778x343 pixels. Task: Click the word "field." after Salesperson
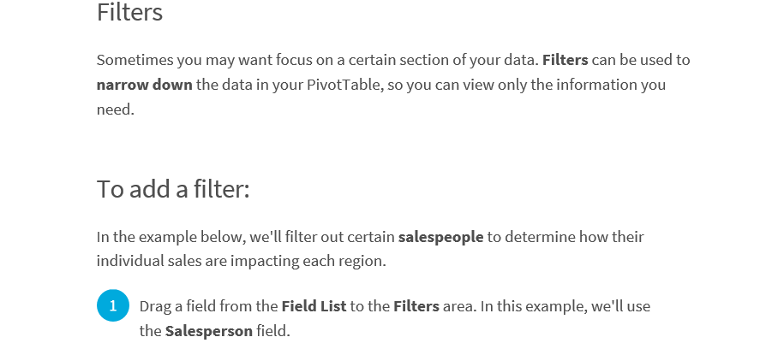click(x=272, y=331)
